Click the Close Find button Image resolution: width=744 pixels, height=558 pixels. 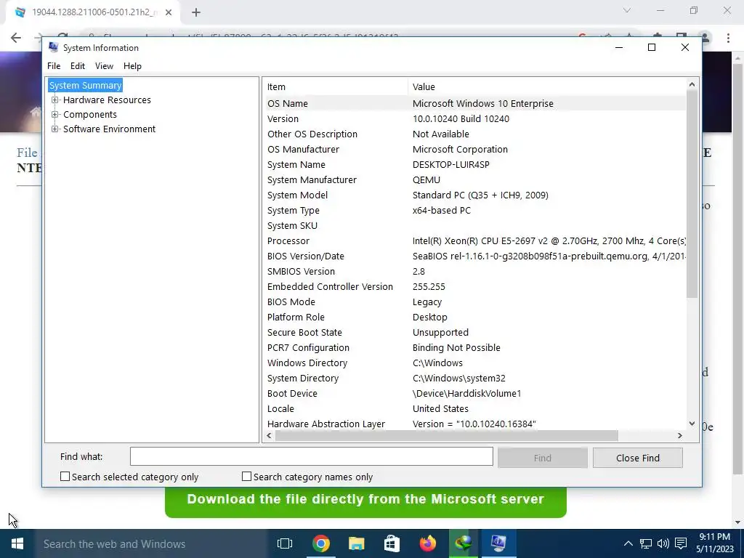click(x=637, y=458)
